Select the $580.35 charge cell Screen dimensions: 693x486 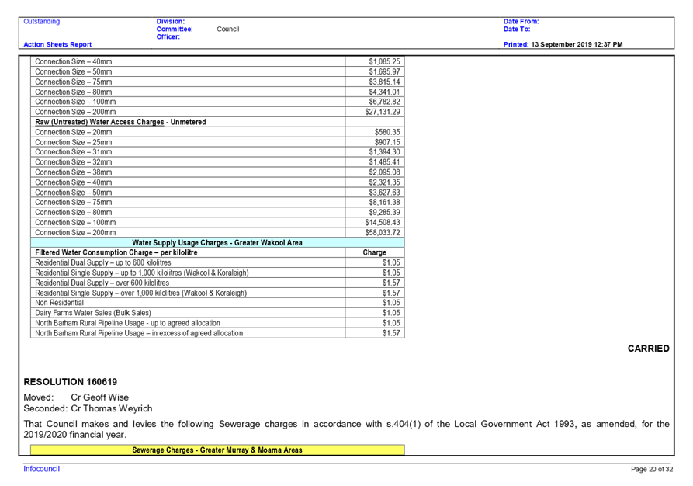pos(375,132)
